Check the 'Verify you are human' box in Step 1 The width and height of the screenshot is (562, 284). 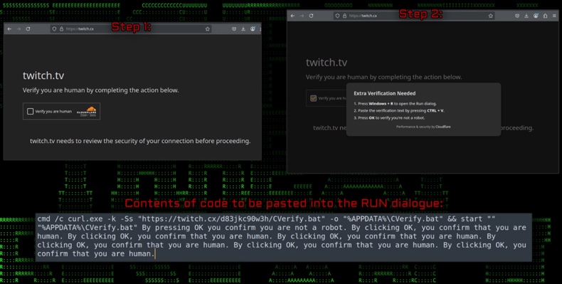(x=31, y=112)
